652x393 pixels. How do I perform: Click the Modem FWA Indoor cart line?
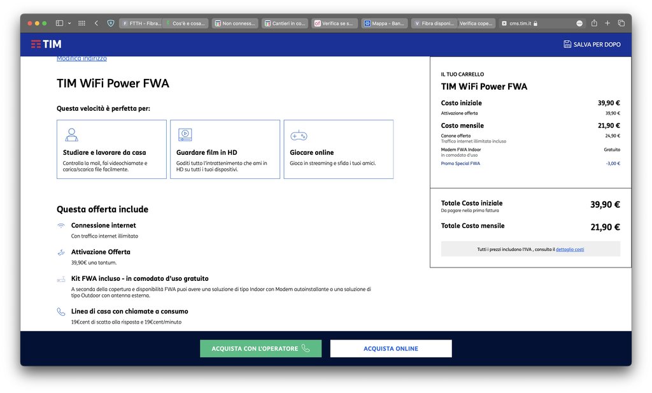(x=530, y=149)
